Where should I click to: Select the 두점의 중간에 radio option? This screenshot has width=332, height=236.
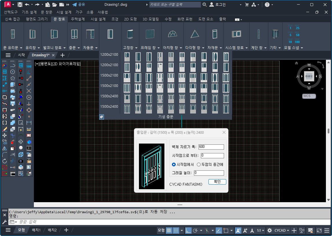199,164
